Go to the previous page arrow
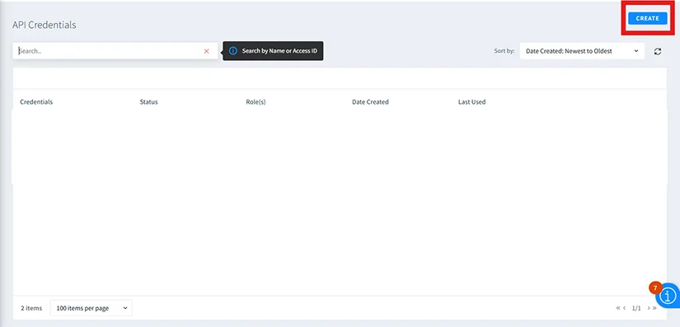This screenshot has width=680, height=327. click(625, 308)
